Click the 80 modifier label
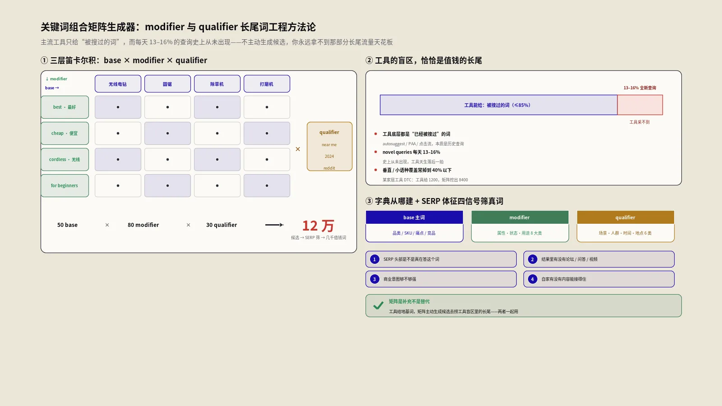 143,225
